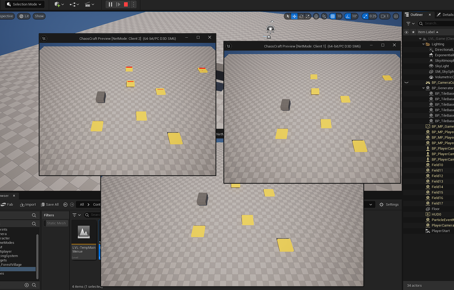Open the Show viewport menu

coord(39,16)
